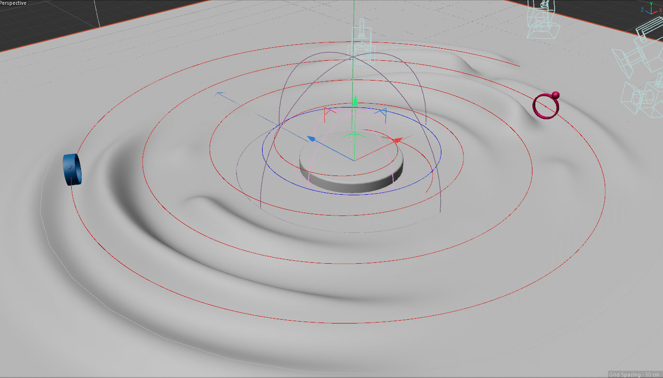Select the light wireframe along the orange edge
Viewport: 663px width, 378px height.
pos(542,19)
